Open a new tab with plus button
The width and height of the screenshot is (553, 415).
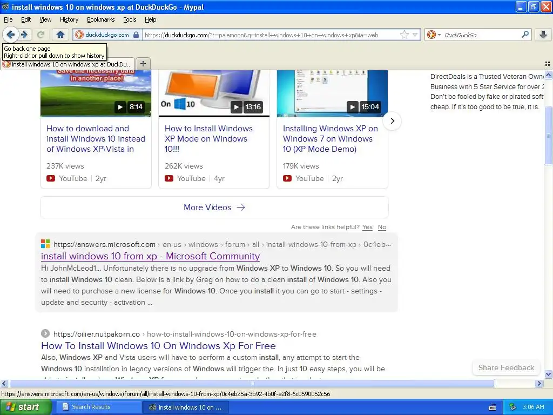(x=143, y=64)
